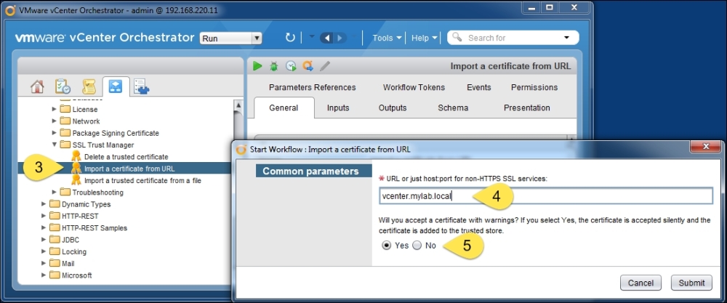Collapse the SSL Trust Manager folder
Screen dimensions: 727x303
coord(55,145)
